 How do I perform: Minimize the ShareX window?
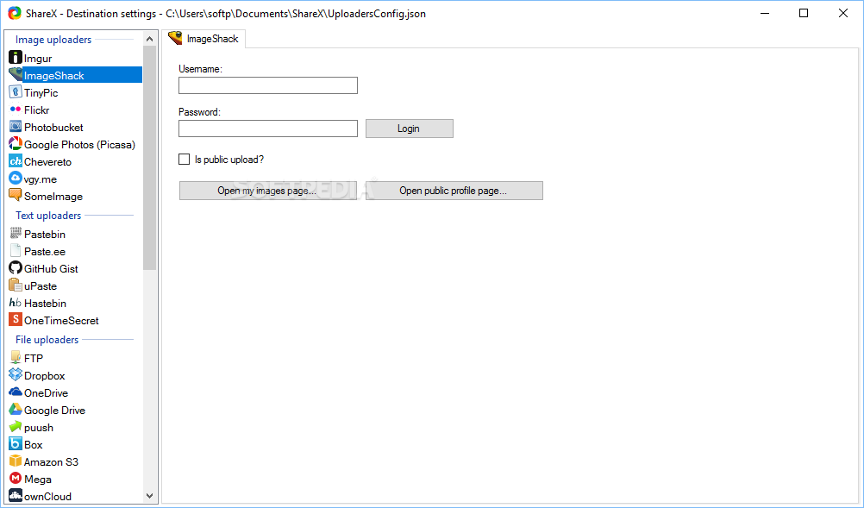765,13
